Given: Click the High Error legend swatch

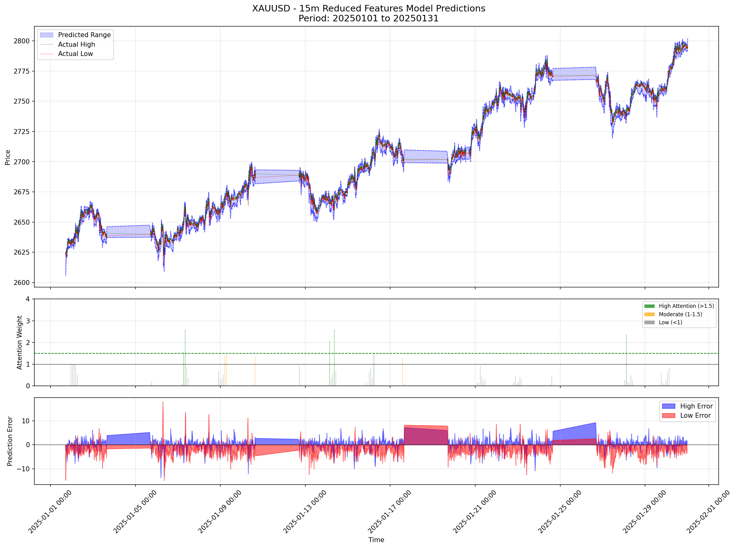Looking at the screenshot, I should click(668, 406).
